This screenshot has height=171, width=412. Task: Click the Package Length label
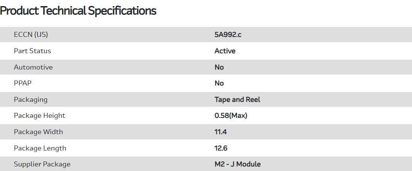coord(40,148)
